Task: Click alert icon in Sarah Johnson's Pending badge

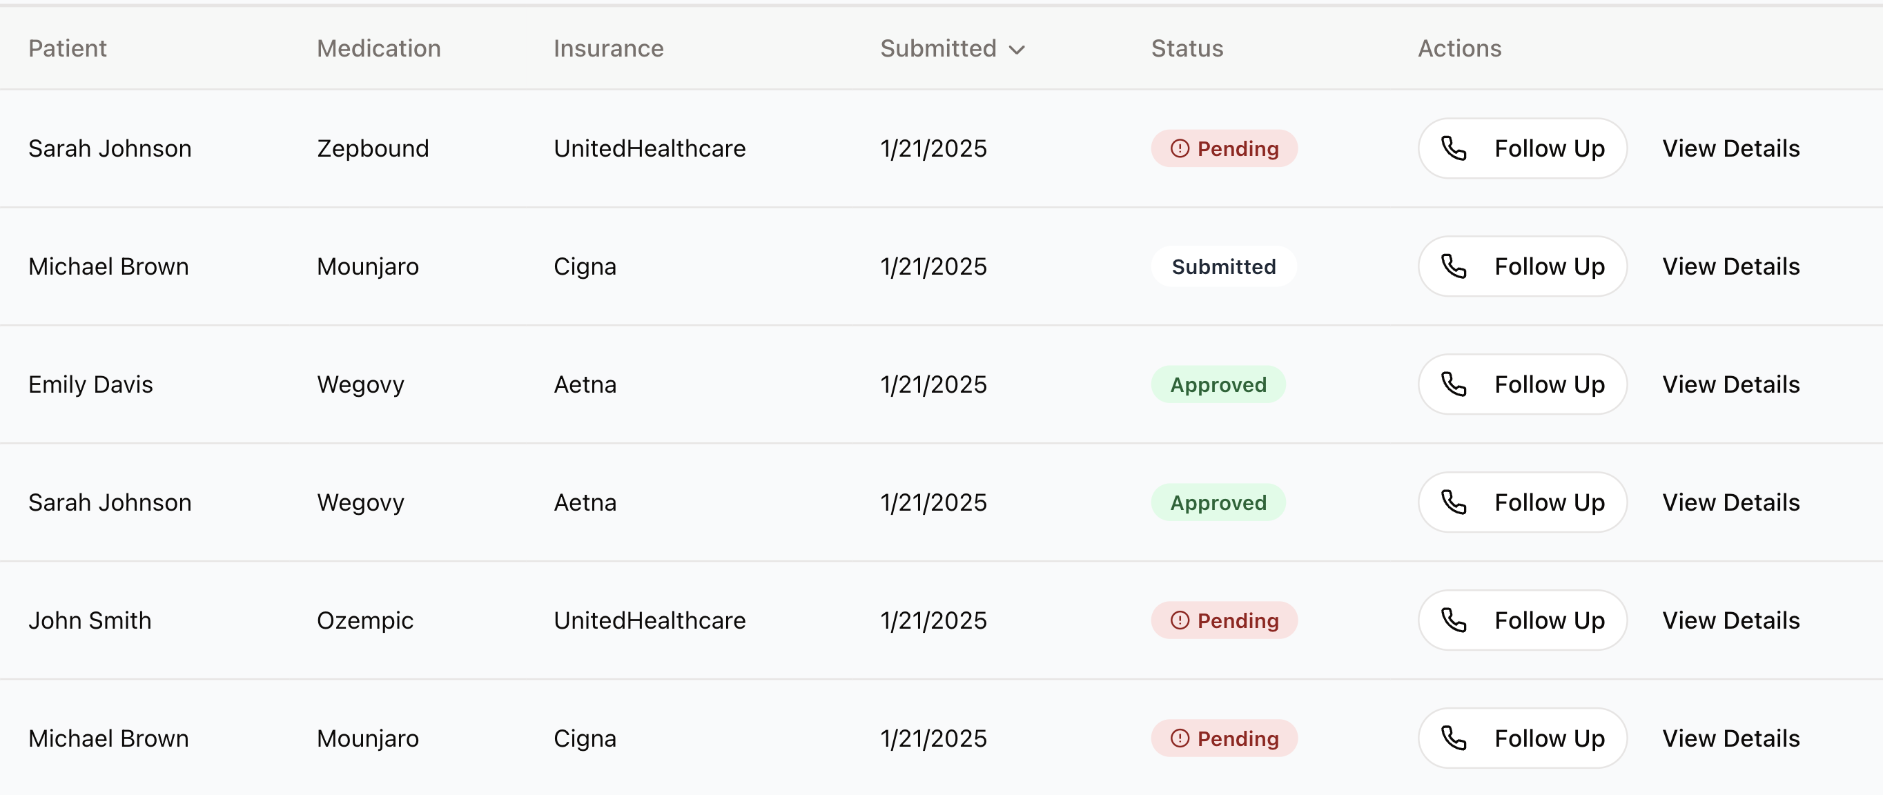Action: point(1180,148)
